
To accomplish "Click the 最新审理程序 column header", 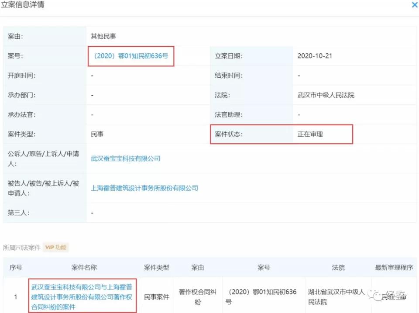I will pyautogui.click(x=394, y=268).
